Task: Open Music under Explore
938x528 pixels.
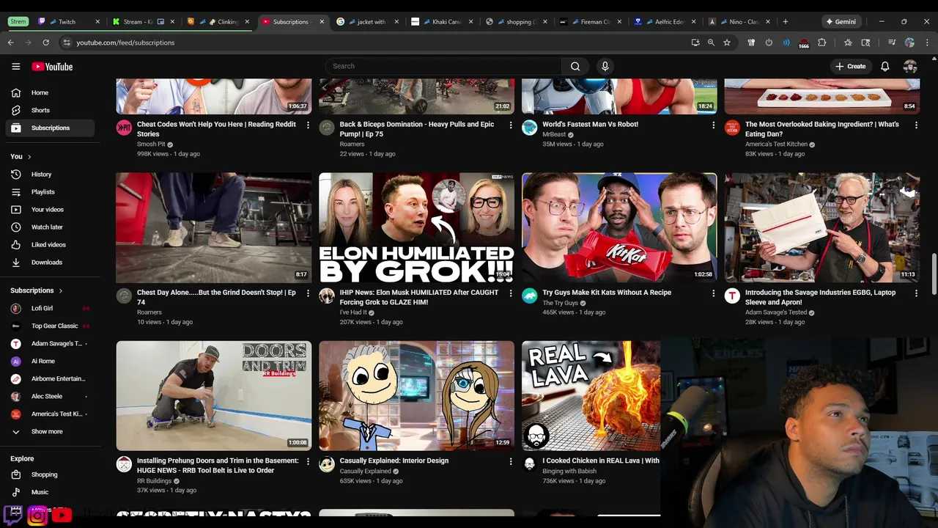Action: coord(50,492)
